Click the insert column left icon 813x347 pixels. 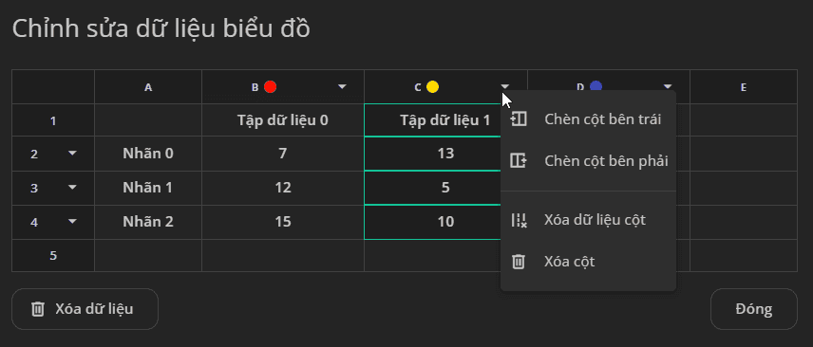point(518,119)
